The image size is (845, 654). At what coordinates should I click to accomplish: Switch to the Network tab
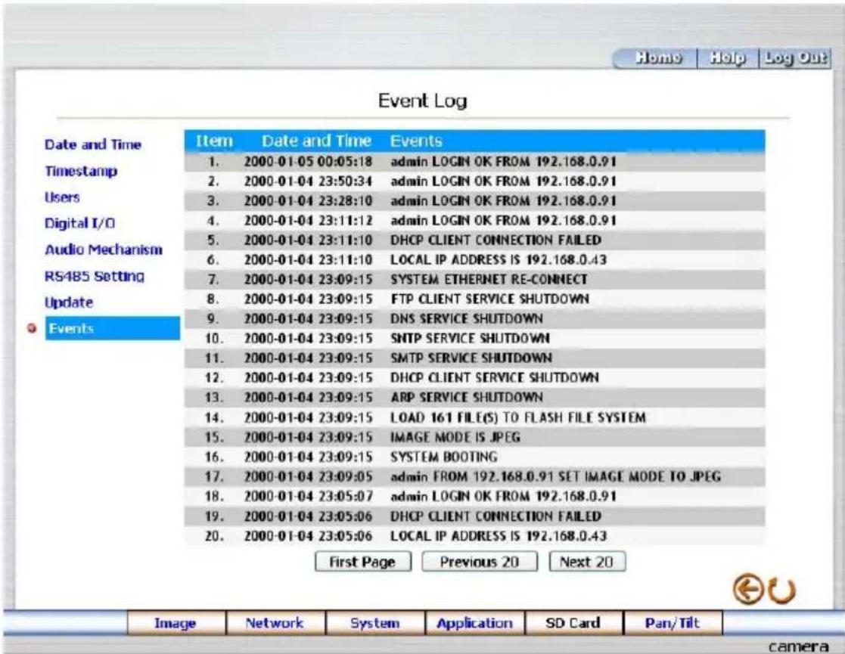[275, 623]
